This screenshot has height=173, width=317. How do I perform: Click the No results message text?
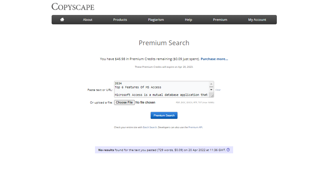tap(162, 150)
